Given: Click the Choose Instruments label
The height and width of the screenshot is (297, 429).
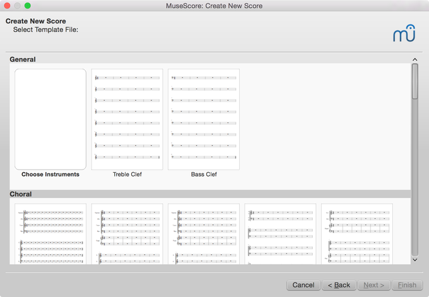Looking at the screenshot, I should (50, 175).
